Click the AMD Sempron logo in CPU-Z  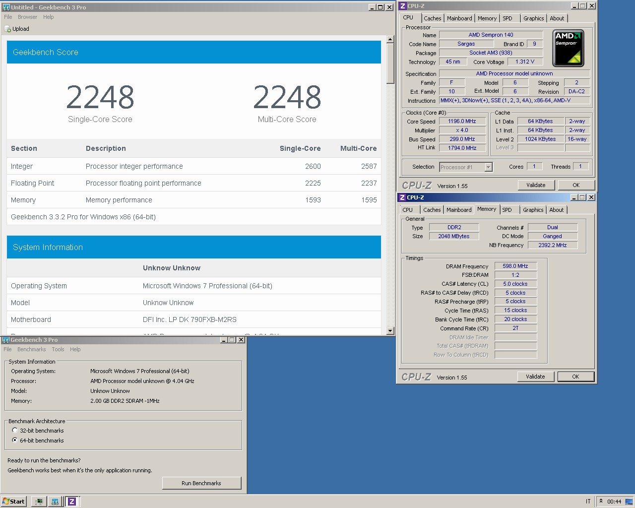click(x=568, y=48)
